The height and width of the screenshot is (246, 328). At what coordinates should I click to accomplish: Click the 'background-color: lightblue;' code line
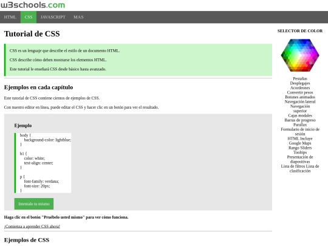[x=48, y=140]
